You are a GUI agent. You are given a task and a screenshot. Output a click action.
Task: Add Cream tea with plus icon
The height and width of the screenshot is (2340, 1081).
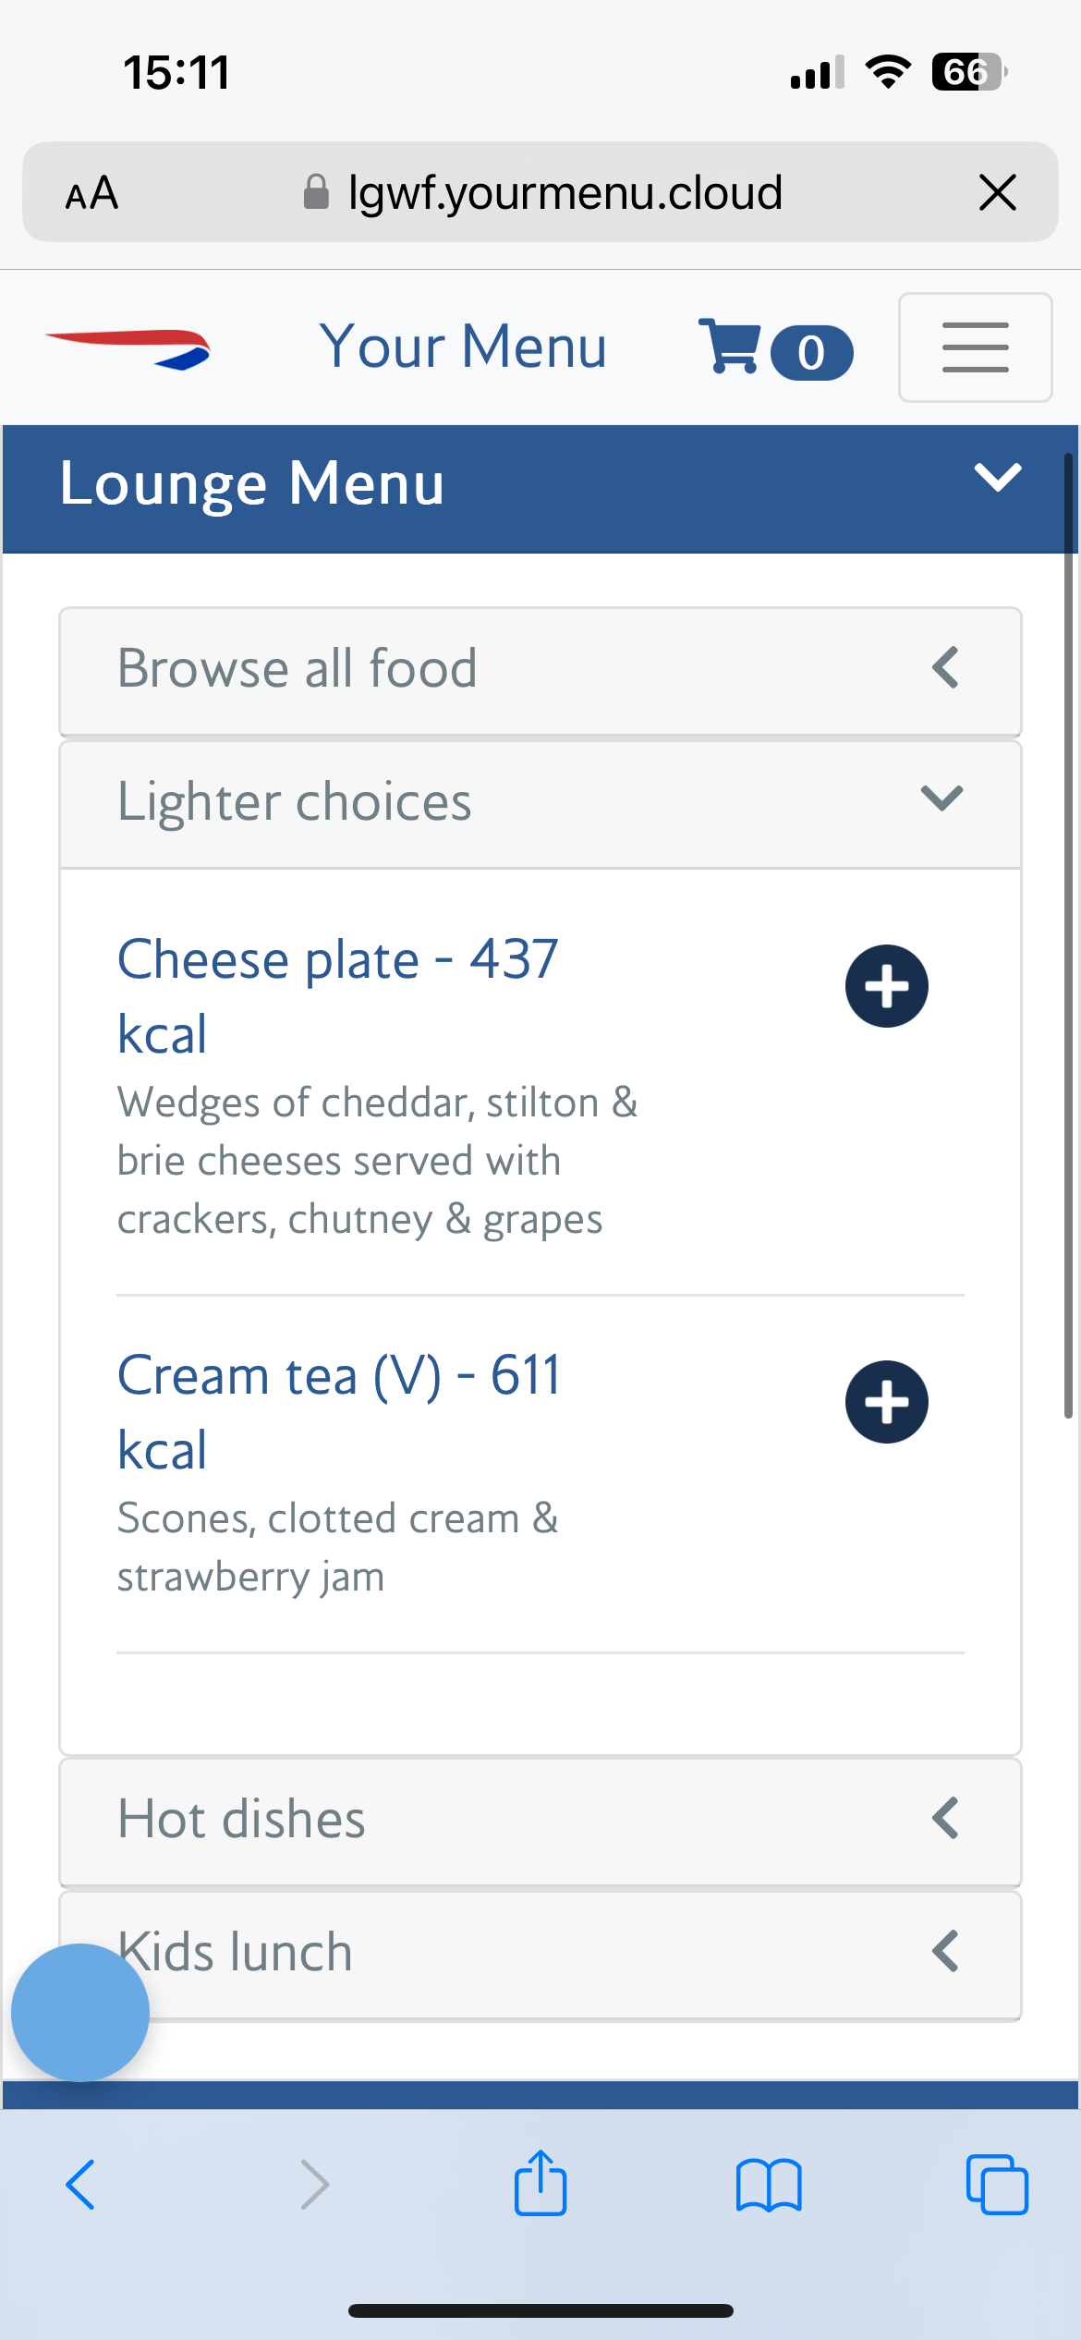pyautogui.click(x=886, y=1402)
